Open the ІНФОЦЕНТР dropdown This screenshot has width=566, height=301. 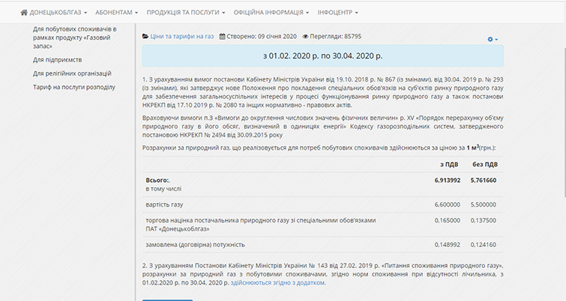tap(338, 12)
